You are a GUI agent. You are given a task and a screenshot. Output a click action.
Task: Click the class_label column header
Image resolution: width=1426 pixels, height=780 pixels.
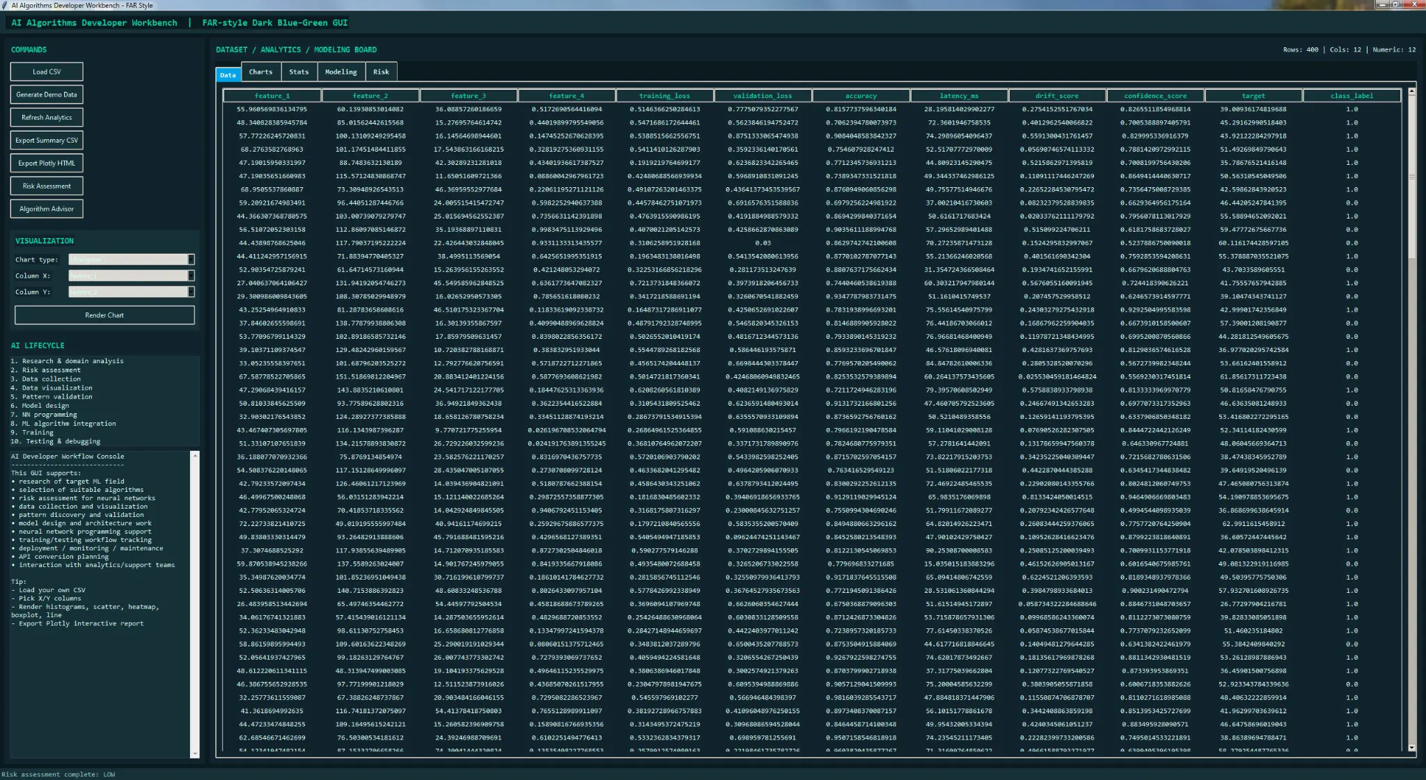point(1351,96)
